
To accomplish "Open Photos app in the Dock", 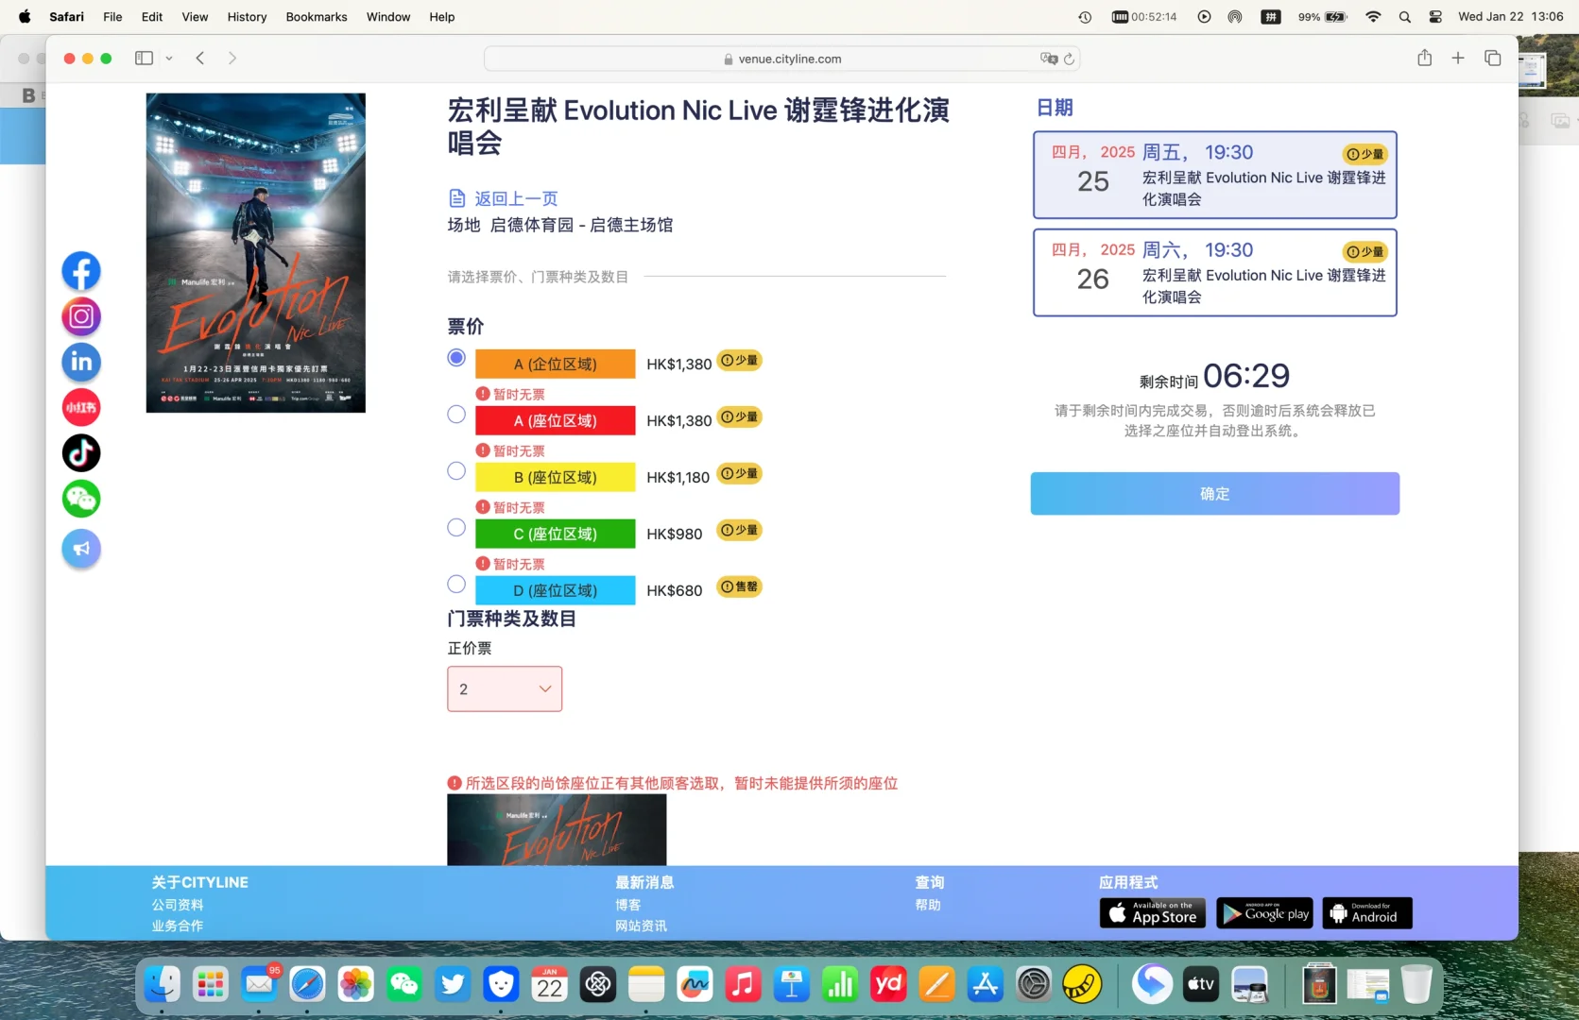I will (356, 984).
